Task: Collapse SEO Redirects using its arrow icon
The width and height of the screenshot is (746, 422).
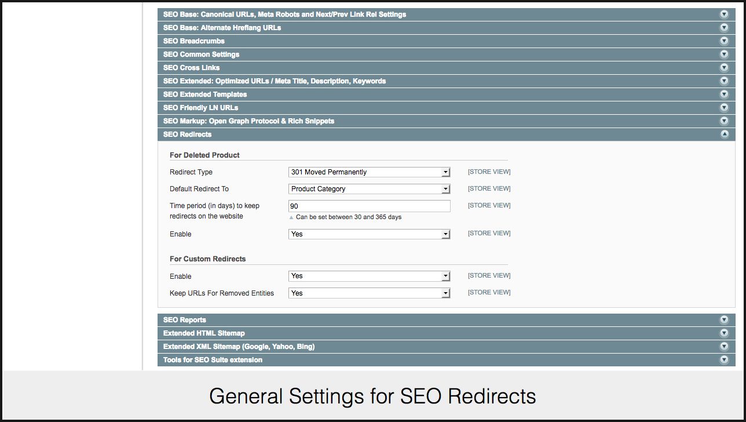Action: point(723,134)
